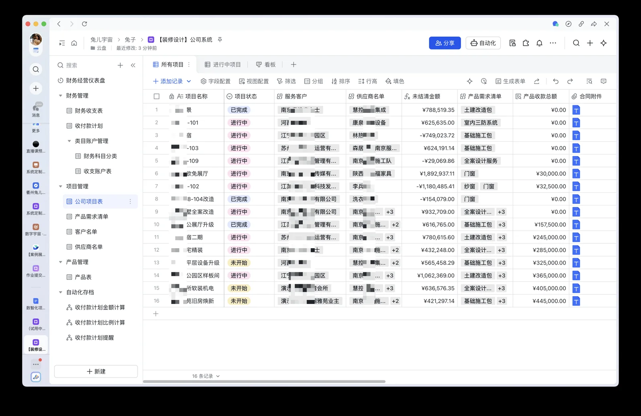Image resolution: width=641 pixels, height=416 pixels.
Task: Click the home icon in header
Action: 74,43
